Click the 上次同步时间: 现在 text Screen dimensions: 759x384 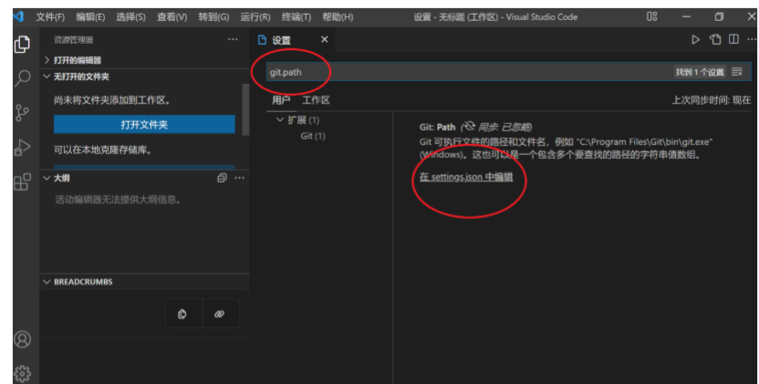point(711,100)
